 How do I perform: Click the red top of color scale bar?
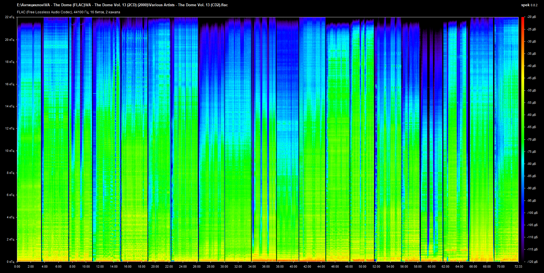(522, 19)
